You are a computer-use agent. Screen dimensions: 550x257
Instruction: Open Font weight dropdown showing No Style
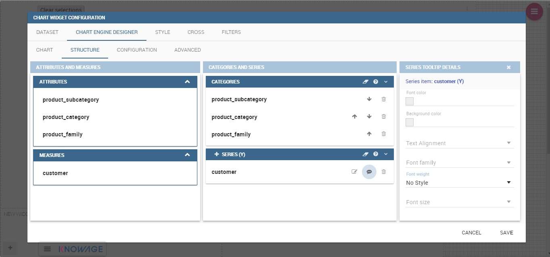(460, 183)
